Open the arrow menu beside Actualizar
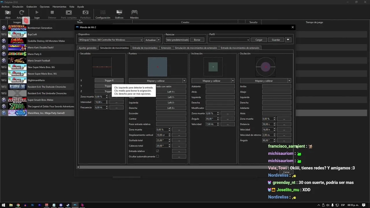This screenshot has width=370, height=208. (x=159, y=40)
